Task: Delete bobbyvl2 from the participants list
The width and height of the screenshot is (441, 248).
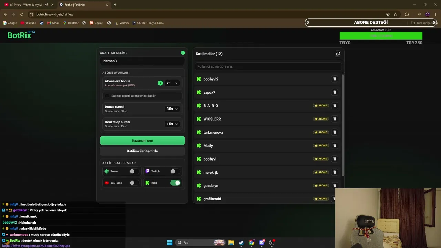Action: click(x=334, y=79)
